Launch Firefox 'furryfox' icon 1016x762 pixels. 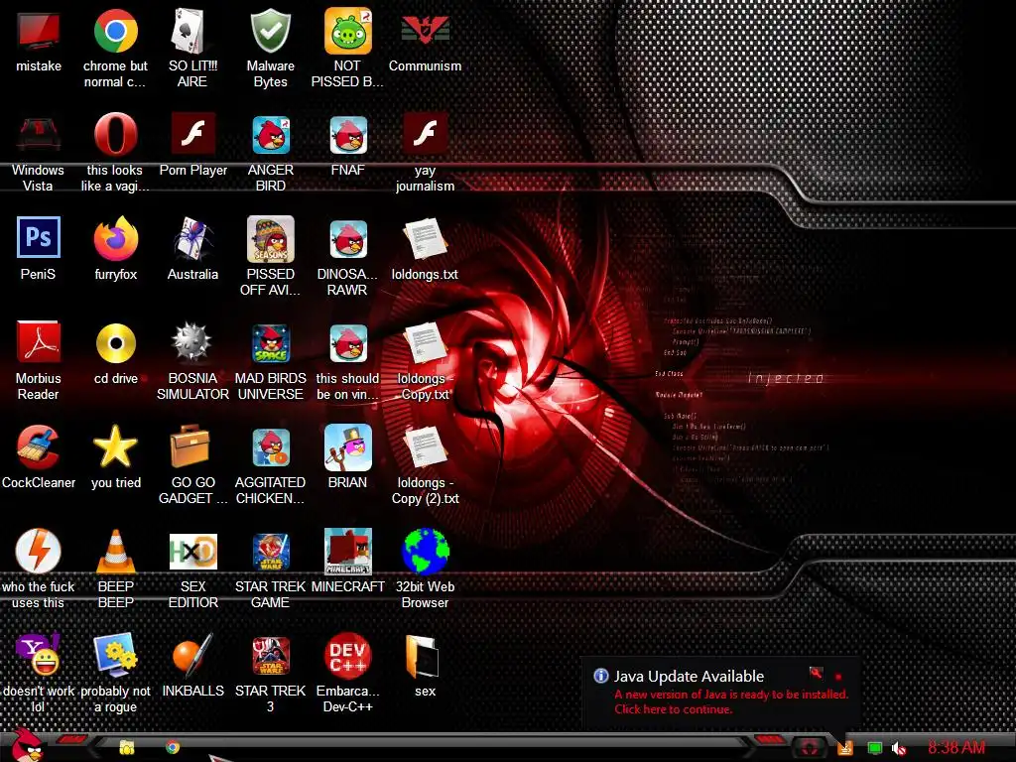(115, 239)
